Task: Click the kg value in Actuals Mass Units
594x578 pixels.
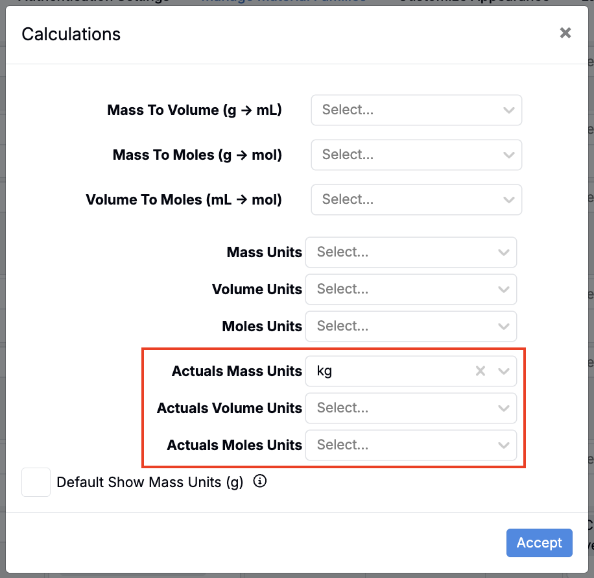Action: pos(325,371)
